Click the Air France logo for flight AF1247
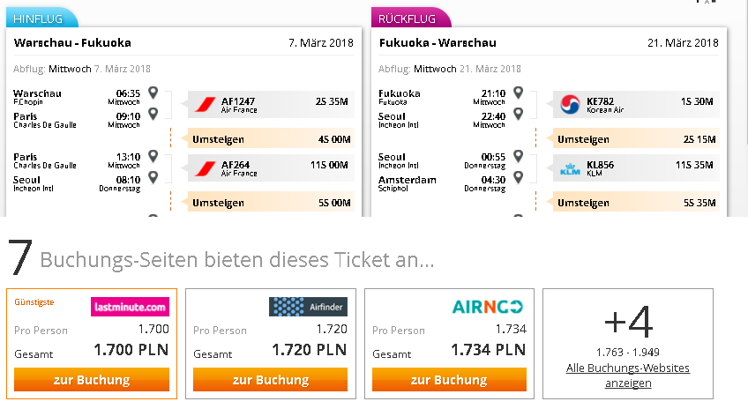Image resolution: width=748 pixels, height=409 pixels. [x=206, y=104]
